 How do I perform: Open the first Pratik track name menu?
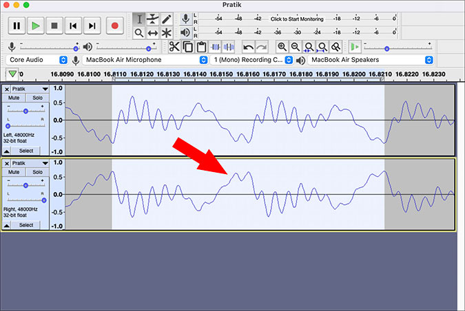click(30, 89)
